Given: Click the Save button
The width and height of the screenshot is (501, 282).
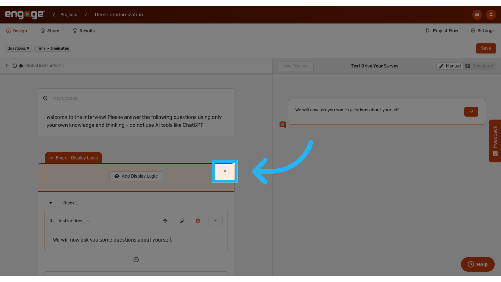Looking at the screenshot, I should click(x=486, y=48).
